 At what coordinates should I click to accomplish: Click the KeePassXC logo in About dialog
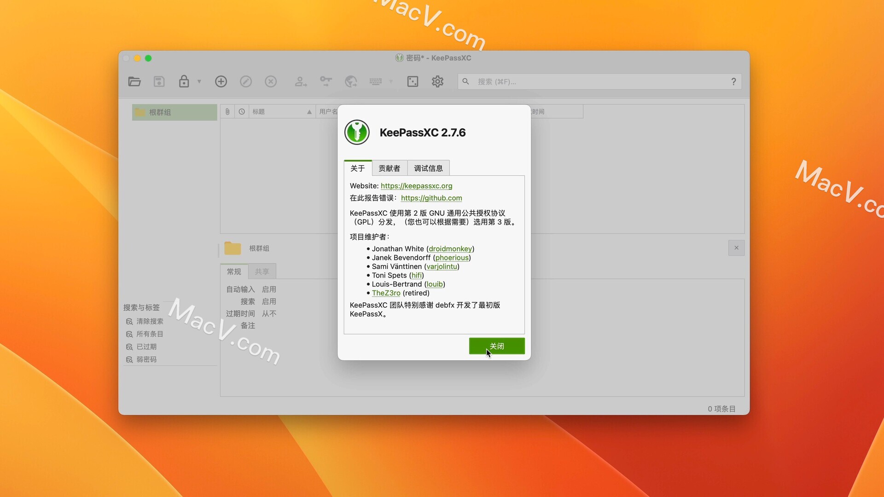point(357,133)
